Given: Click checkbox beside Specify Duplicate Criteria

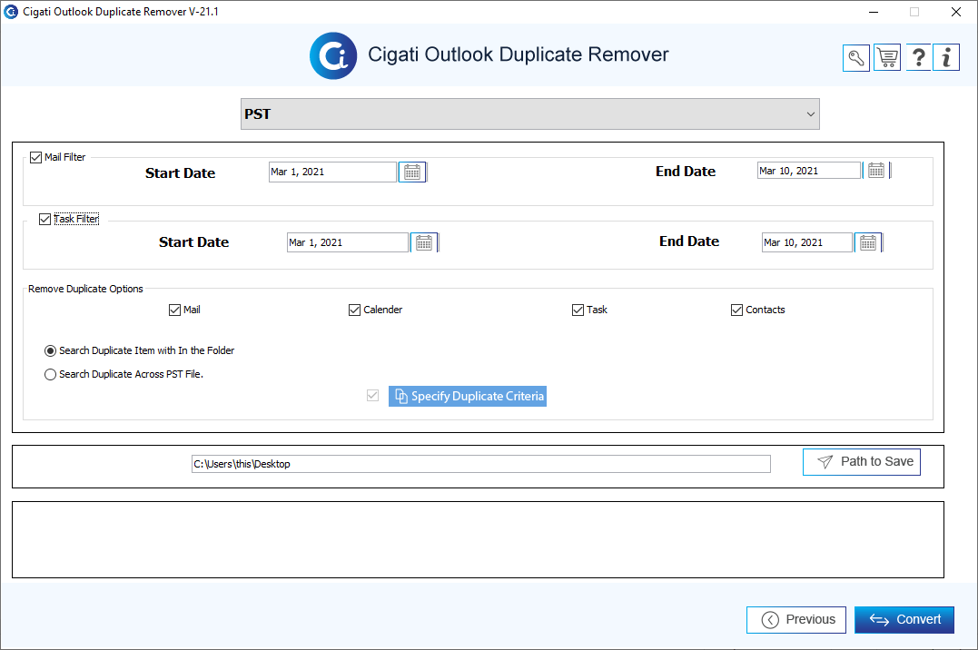Looking at the screenshot, I should 373,396.
